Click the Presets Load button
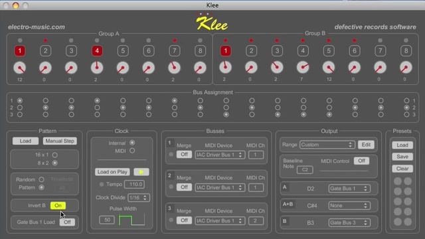This screenshot has width=425, height=239. click(x=402, y=145)
